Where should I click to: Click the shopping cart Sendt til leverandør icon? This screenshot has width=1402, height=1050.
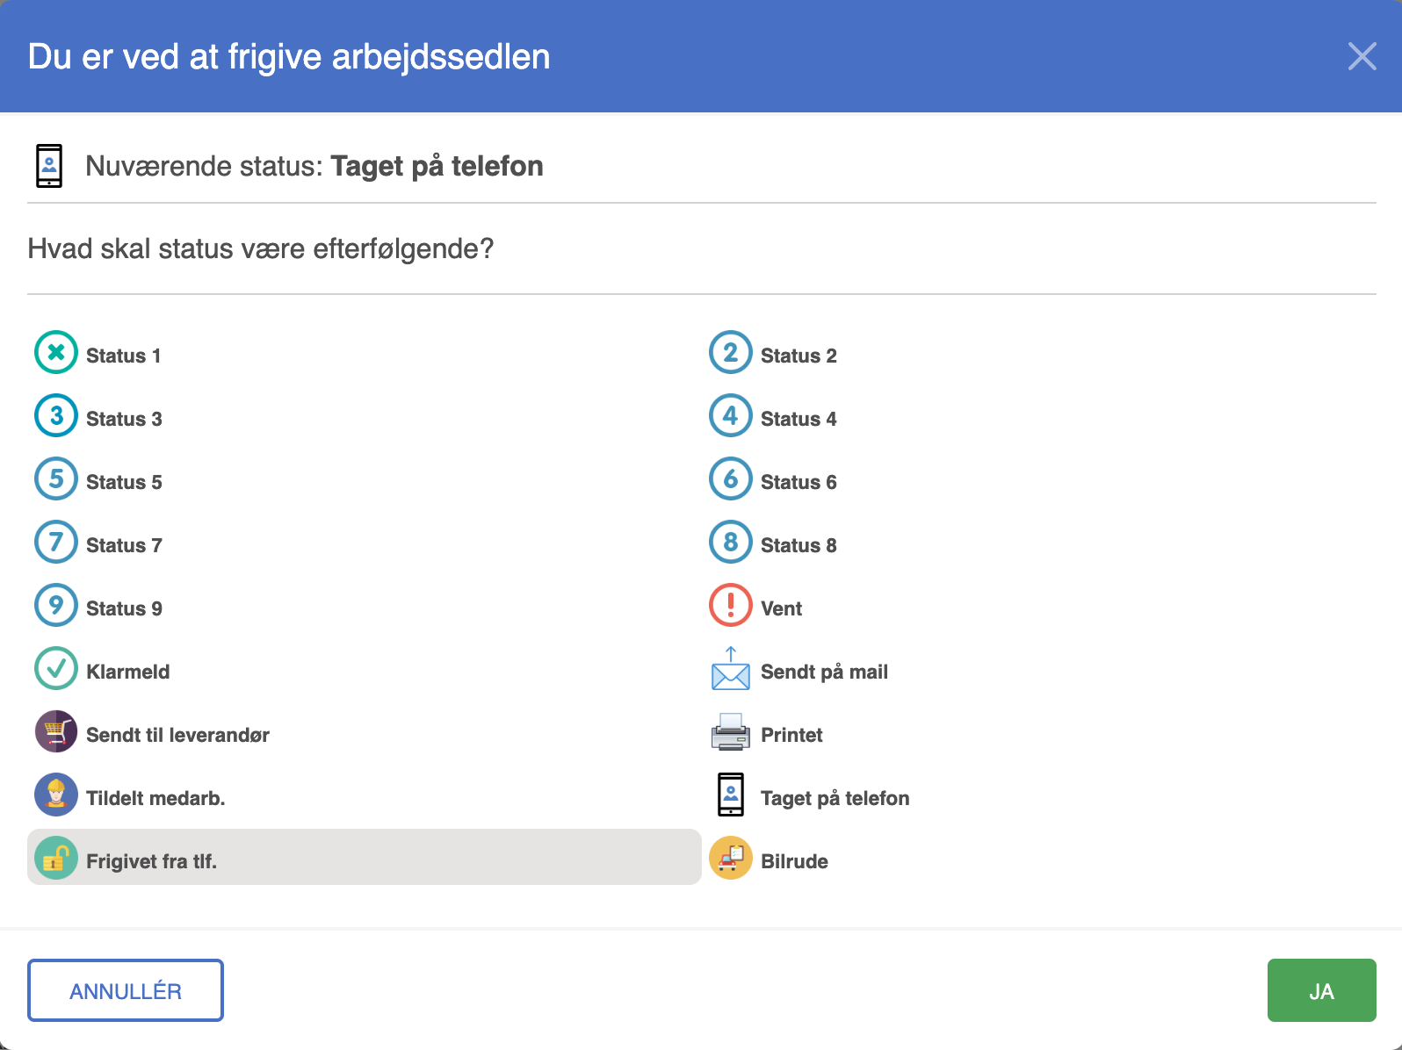56,732
